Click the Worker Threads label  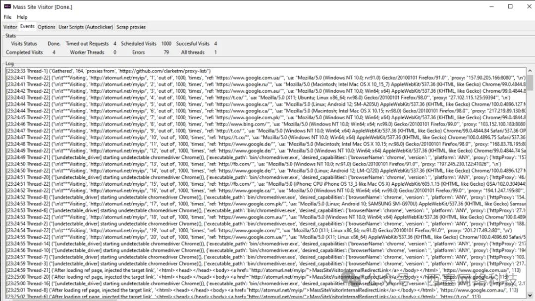[87, 52]
